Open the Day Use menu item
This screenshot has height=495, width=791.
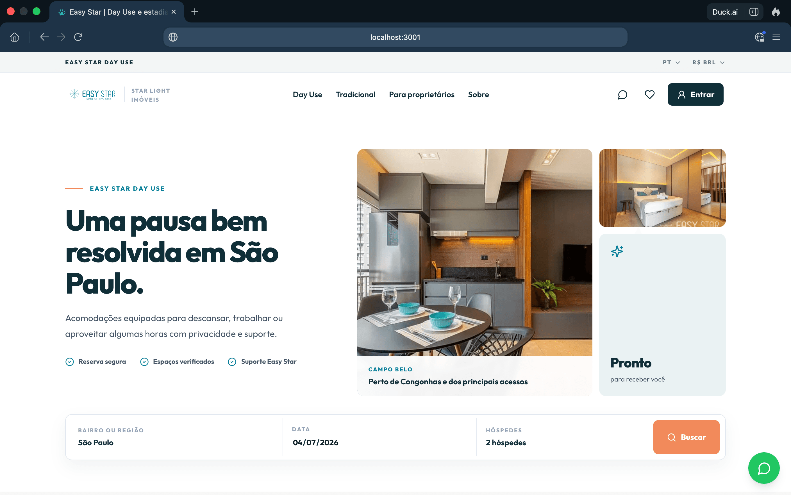(x=307, y=95)
